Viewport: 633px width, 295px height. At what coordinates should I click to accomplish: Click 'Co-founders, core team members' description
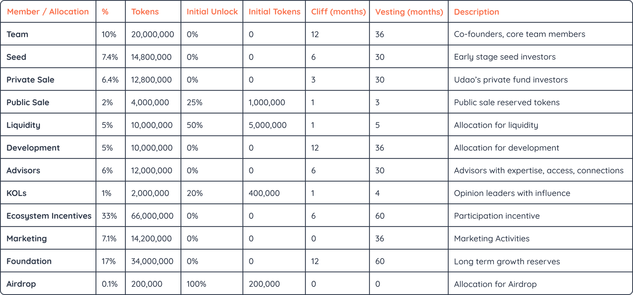point(519,34)
